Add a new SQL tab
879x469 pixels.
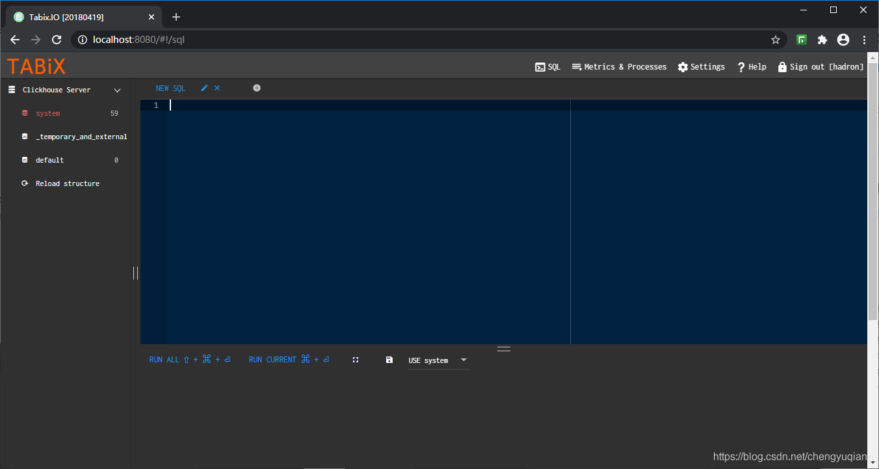[257, 88]
